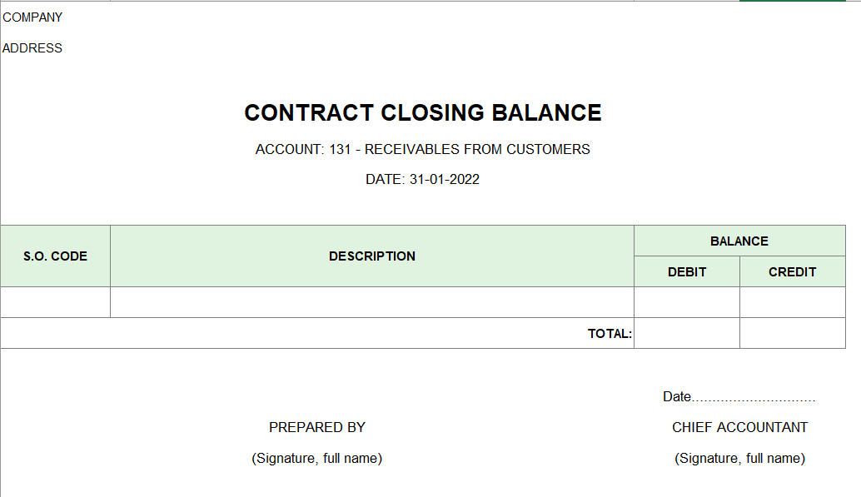Select the CREDIT column header
861x497 pixels.
click(x=793, y=272)
